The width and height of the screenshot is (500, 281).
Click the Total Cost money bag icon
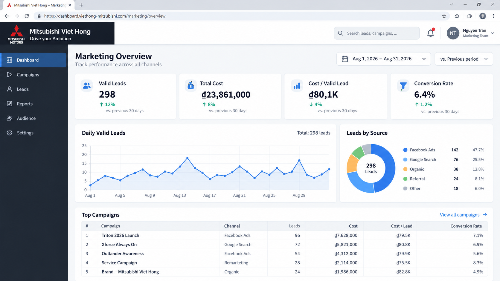pyautogui.click(x=190, y=85)
